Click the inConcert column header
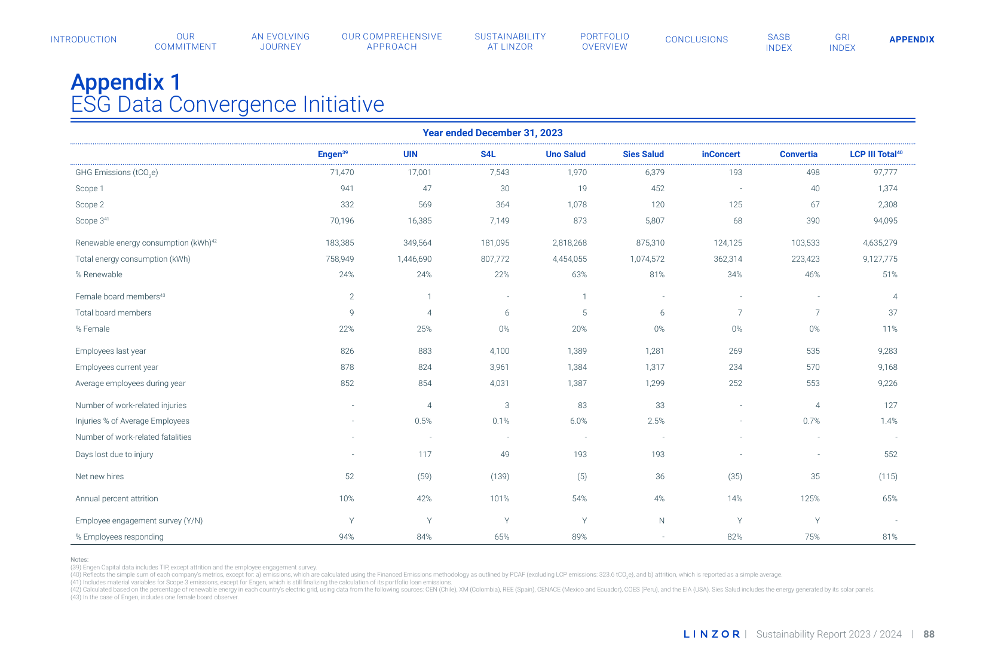 tap(721, 154)
